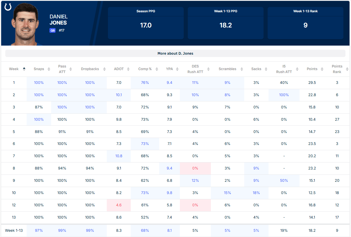Click the QB position badge
Image resolution: width=351 pixels, height=237 pixels.
tap(53, 30)
